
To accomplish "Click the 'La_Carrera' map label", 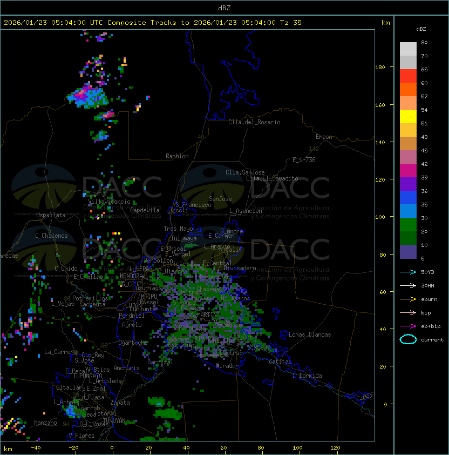I will point(60,352).
